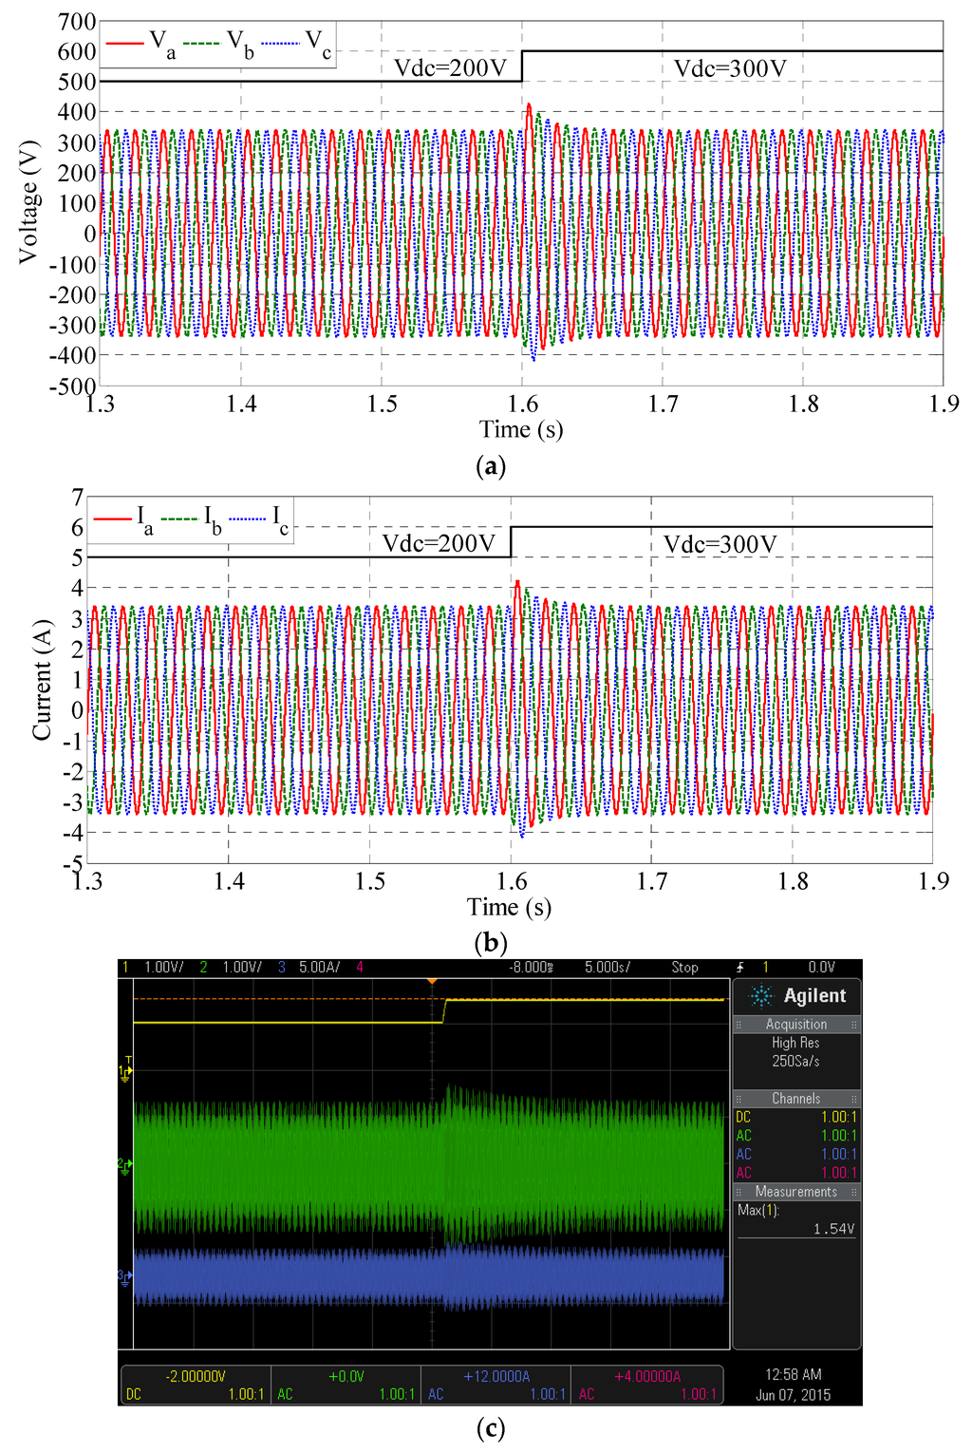Click the Max(1) measurement value 1.54V
The height and width of the screenshot is (1451, 972).
click(x=833, y=1229)
